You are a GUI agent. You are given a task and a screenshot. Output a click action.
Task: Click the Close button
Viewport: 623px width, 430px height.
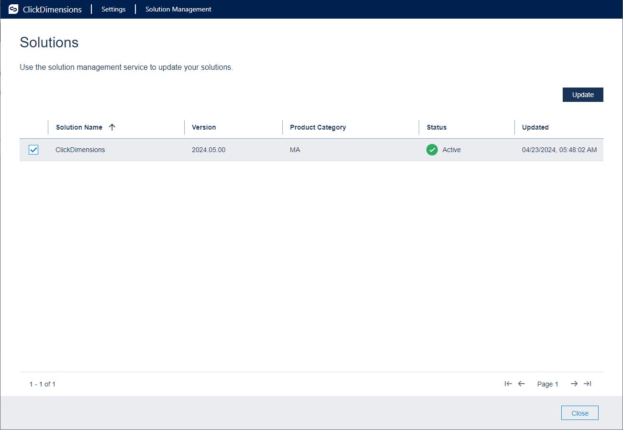tap(579, 413)
